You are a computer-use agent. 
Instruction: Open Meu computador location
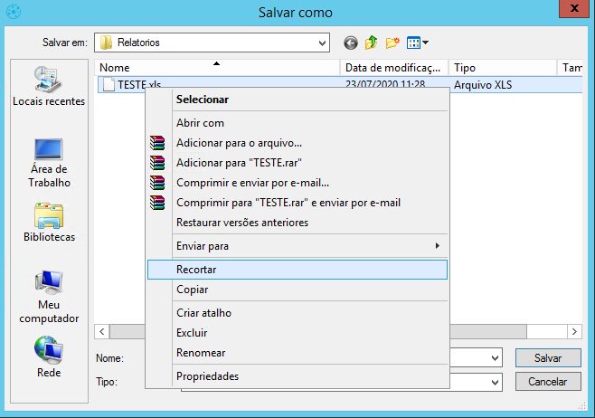click(x=49, y=297)
